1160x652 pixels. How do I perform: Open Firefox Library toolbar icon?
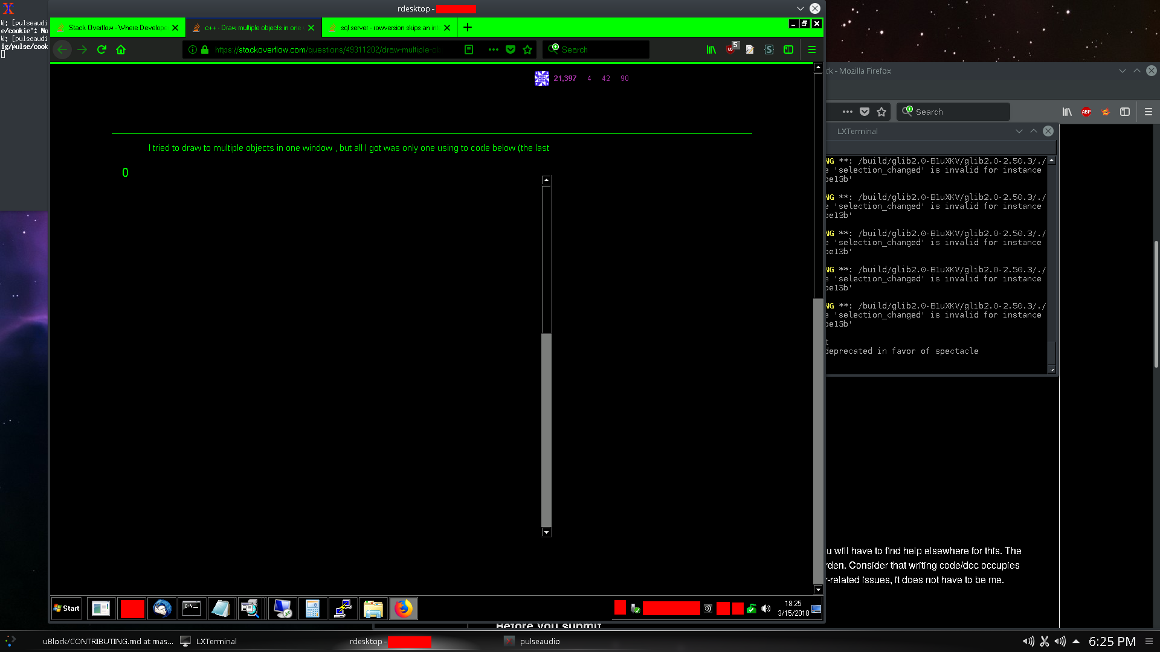tap(711, 50)
